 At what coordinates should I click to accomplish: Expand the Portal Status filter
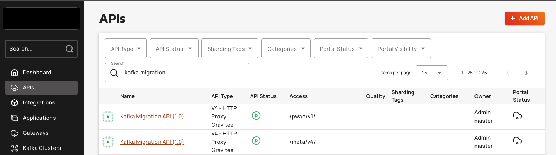click(341, 48)
